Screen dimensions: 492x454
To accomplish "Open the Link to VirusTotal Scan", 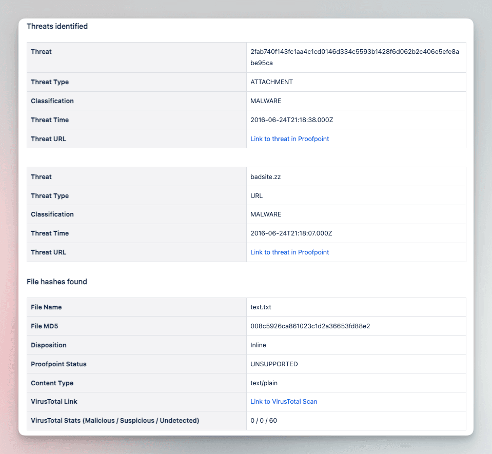I will (x=284, y=402).
